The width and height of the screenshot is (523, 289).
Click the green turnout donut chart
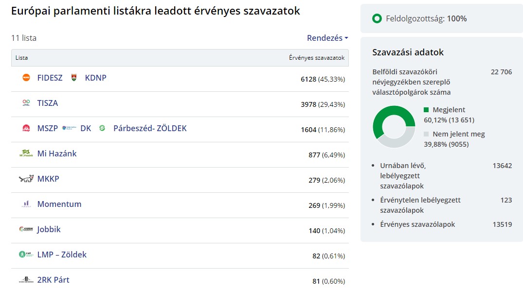pyautogui.click(x=377, y=119)
